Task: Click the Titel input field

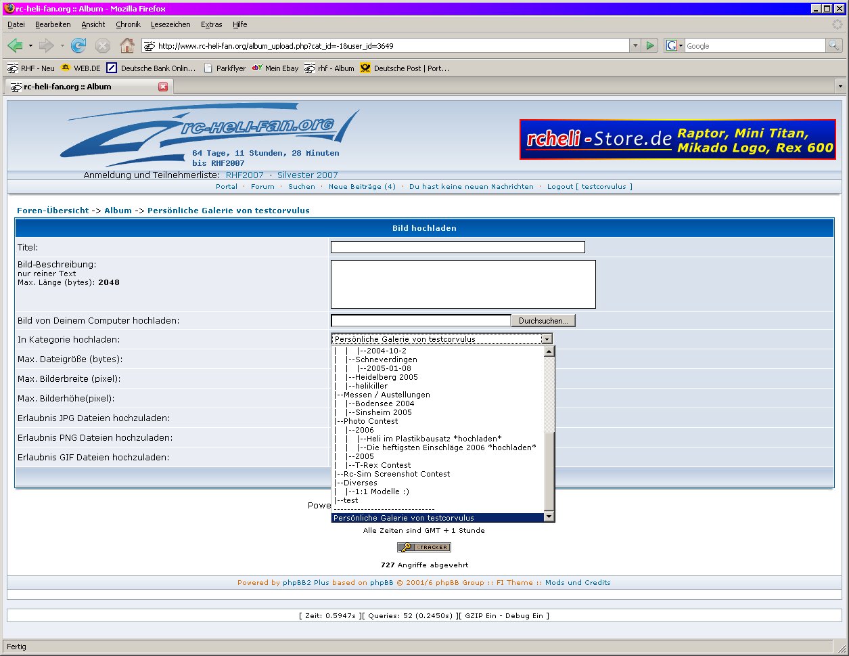Action: pyautogui.click(x=457, y=248)
